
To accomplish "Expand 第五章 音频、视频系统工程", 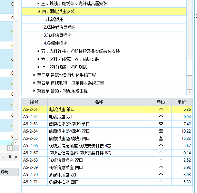I will tap(34, 91).
